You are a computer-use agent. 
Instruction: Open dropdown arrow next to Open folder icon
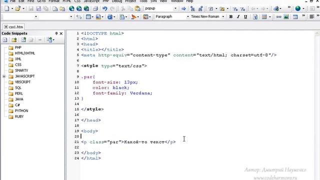[23, 8]
